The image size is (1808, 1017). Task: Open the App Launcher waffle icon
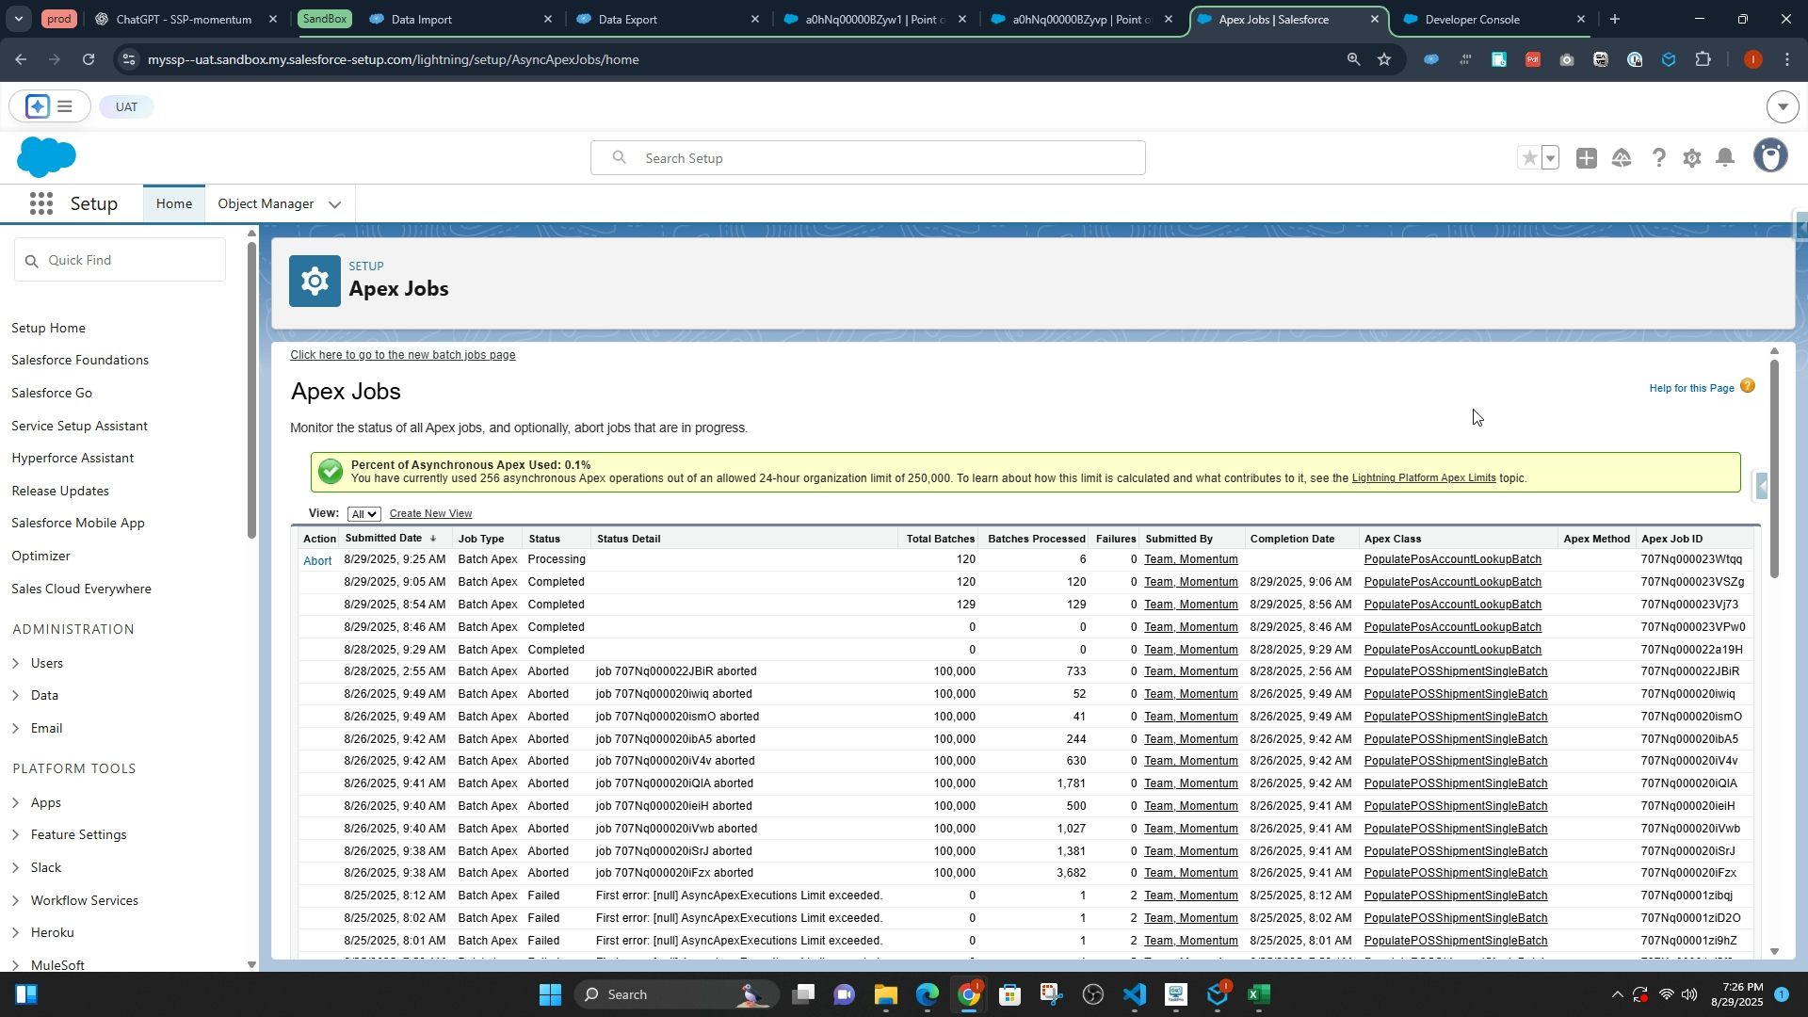pyautogui.click(x=40, y=203)
